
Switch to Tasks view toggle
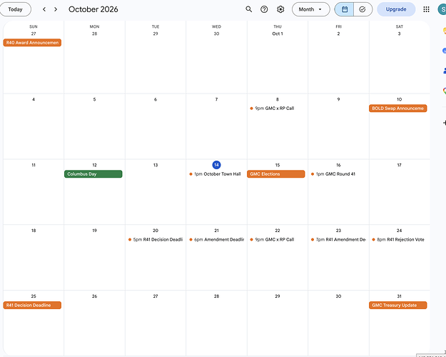(363, 9)
